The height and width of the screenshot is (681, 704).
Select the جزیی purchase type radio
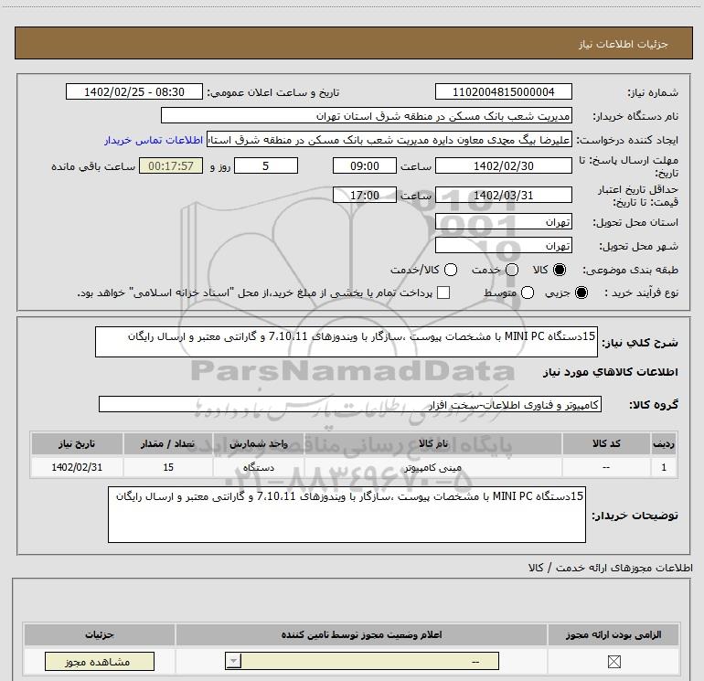tap(581, 293)
